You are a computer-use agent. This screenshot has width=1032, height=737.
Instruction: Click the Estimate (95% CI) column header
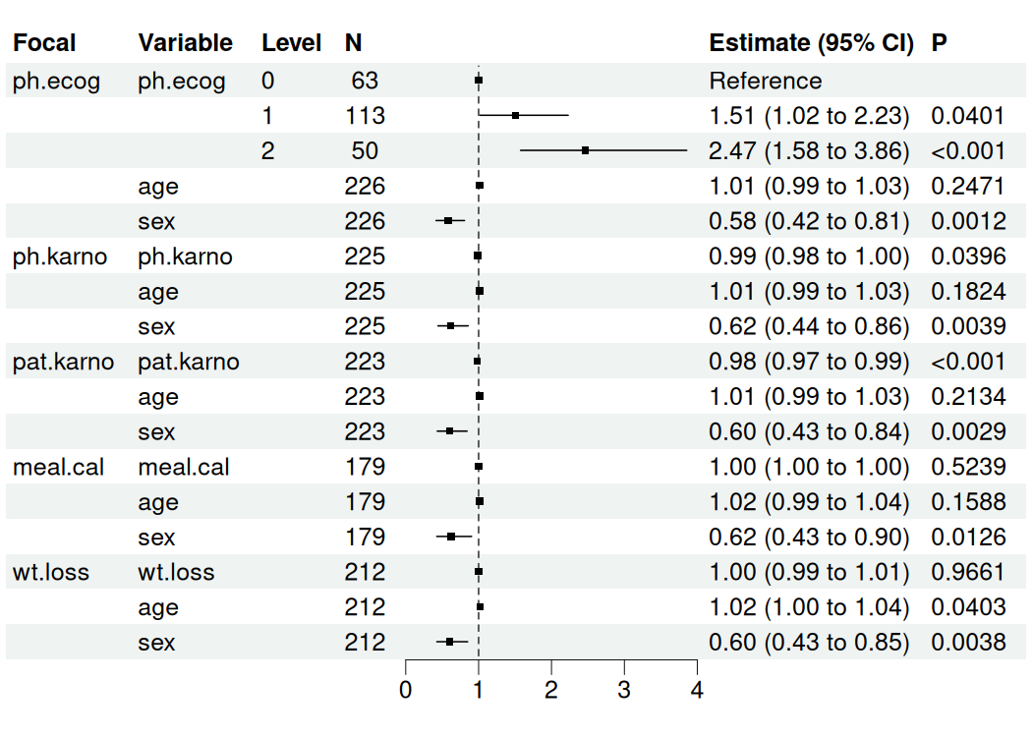click(x=811, y=43)
